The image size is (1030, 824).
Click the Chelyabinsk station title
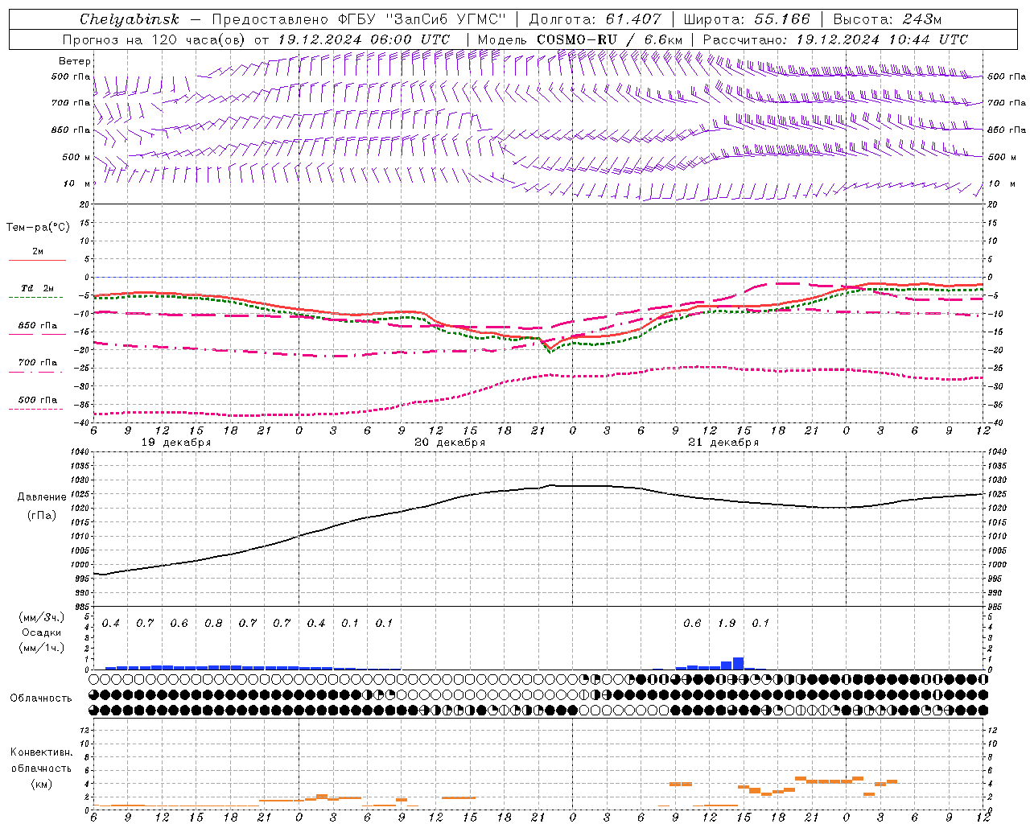(130, 19)
